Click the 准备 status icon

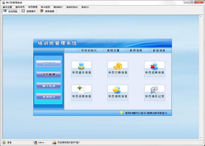click(x=4, y=142)
